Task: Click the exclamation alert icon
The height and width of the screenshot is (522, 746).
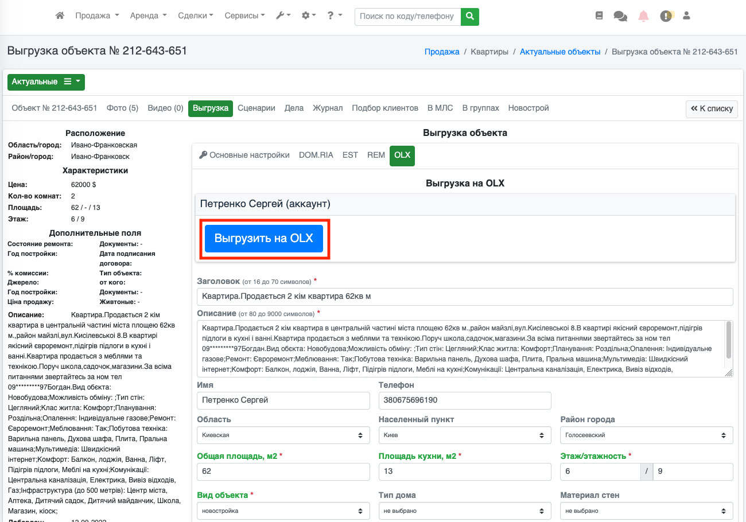Action: [666, 16]
